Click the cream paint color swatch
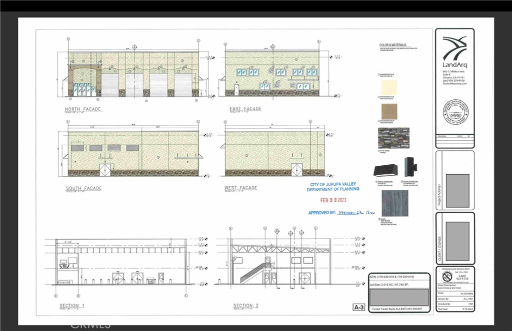Image resolution: width=512 pixels, height=331 pixels. click(x=389, y=88)
